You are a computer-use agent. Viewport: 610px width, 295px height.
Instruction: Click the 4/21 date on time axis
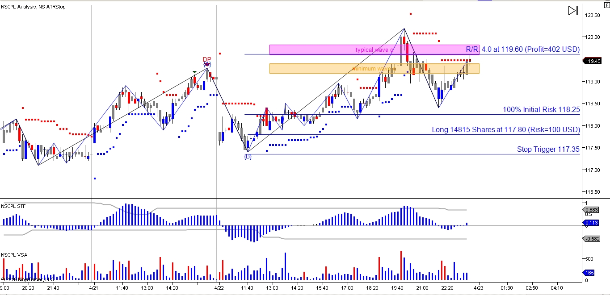93,288
